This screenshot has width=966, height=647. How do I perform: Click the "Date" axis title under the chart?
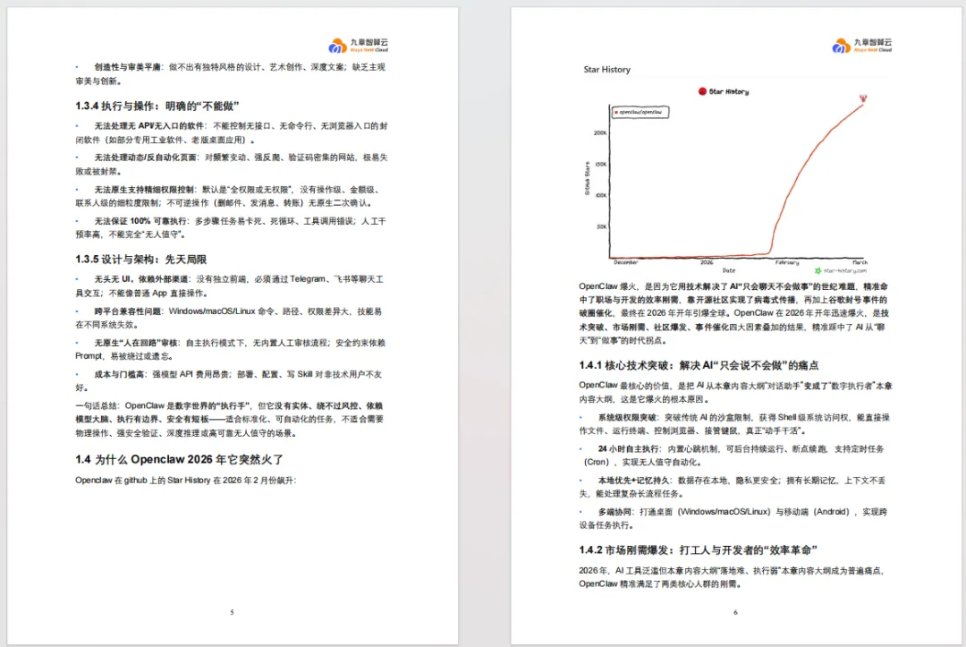point(729,270)
